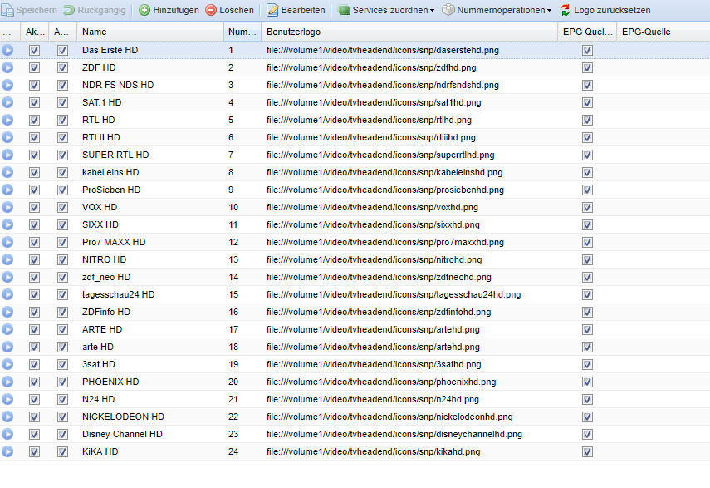Click the kabeleinshd.png logo path

pyautogui.click(x=384, y=172)
